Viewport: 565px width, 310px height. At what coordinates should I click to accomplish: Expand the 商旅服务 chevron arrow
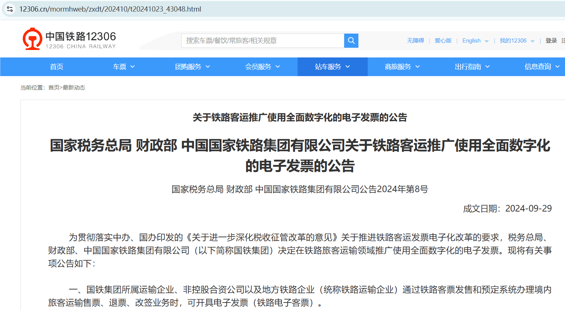click(418, 67)
